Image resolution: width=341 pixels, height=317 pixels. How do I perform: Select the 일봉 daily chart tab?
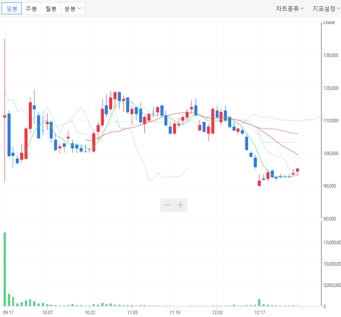point(12,8)
